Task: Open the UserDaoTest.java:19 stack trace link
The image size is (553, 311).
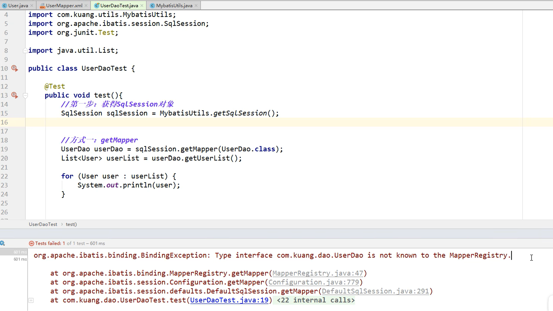Action: tap(229, 300)
